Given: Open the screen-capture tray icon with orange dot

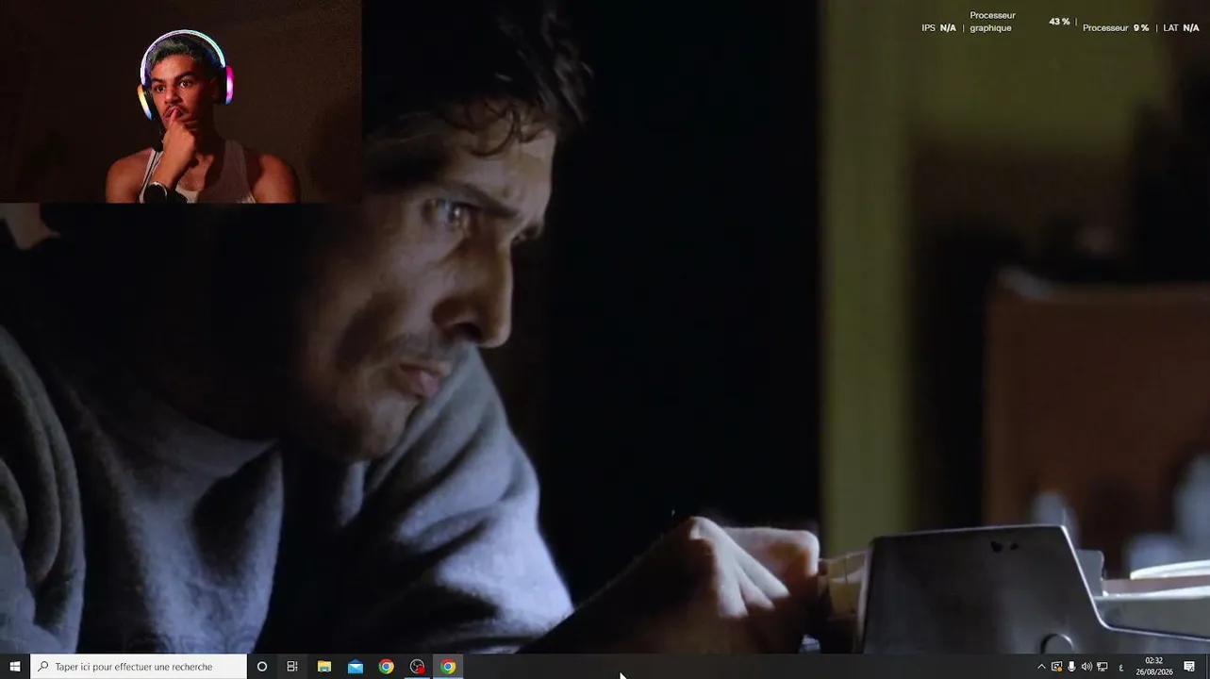Looking at the screenshot, I should coord(1056,667).
